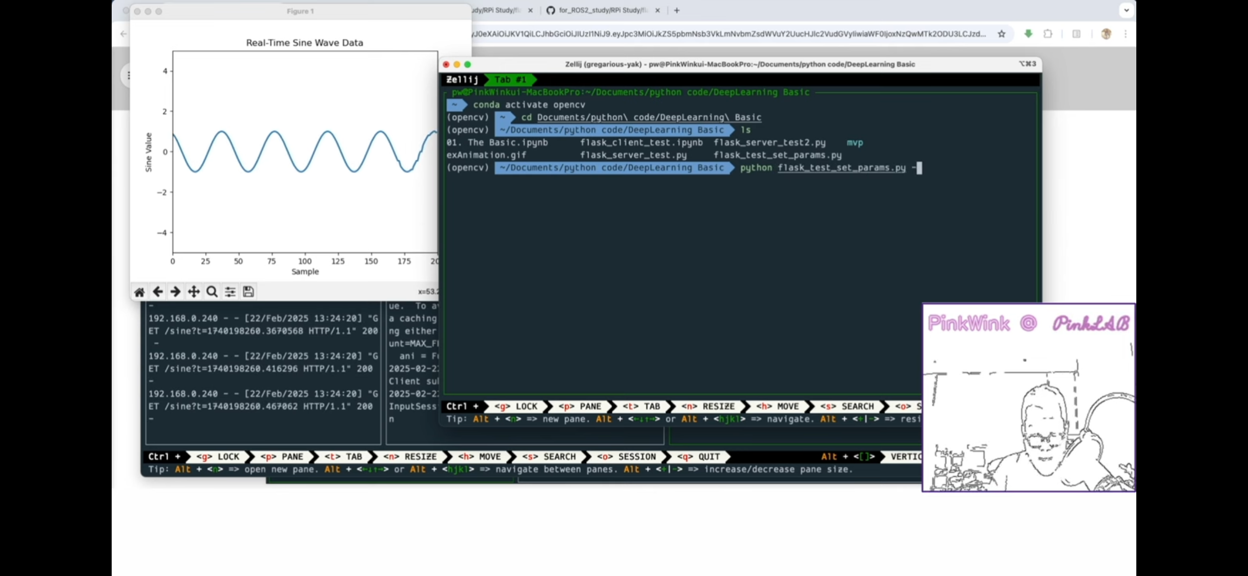Click PANE in the front Zellij window status bar
The image size is (1248, 576).
click(579, 407)
